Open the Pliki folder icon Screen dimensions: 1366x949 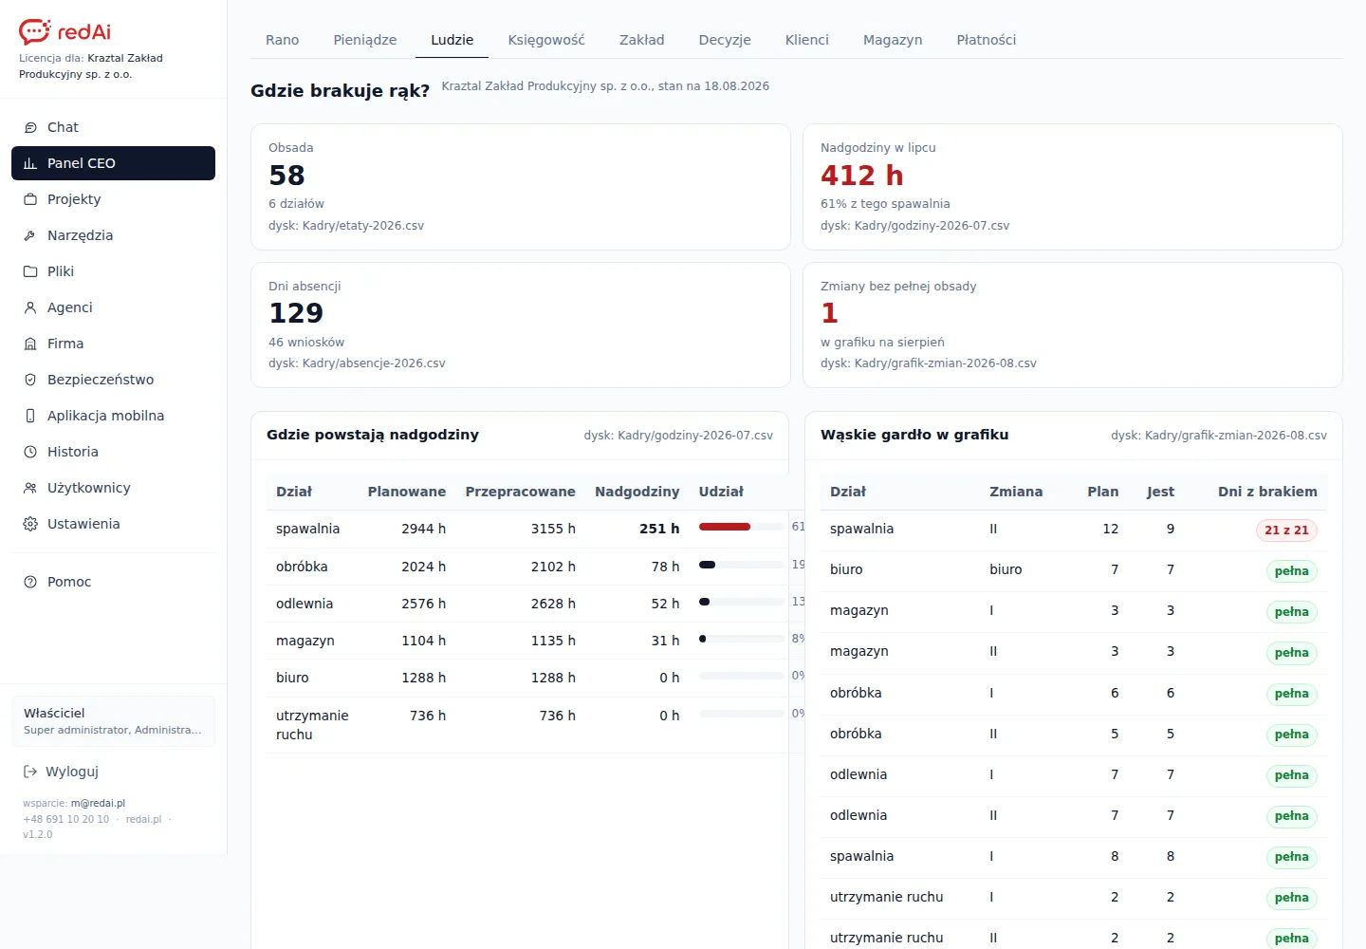coord(30,271)
